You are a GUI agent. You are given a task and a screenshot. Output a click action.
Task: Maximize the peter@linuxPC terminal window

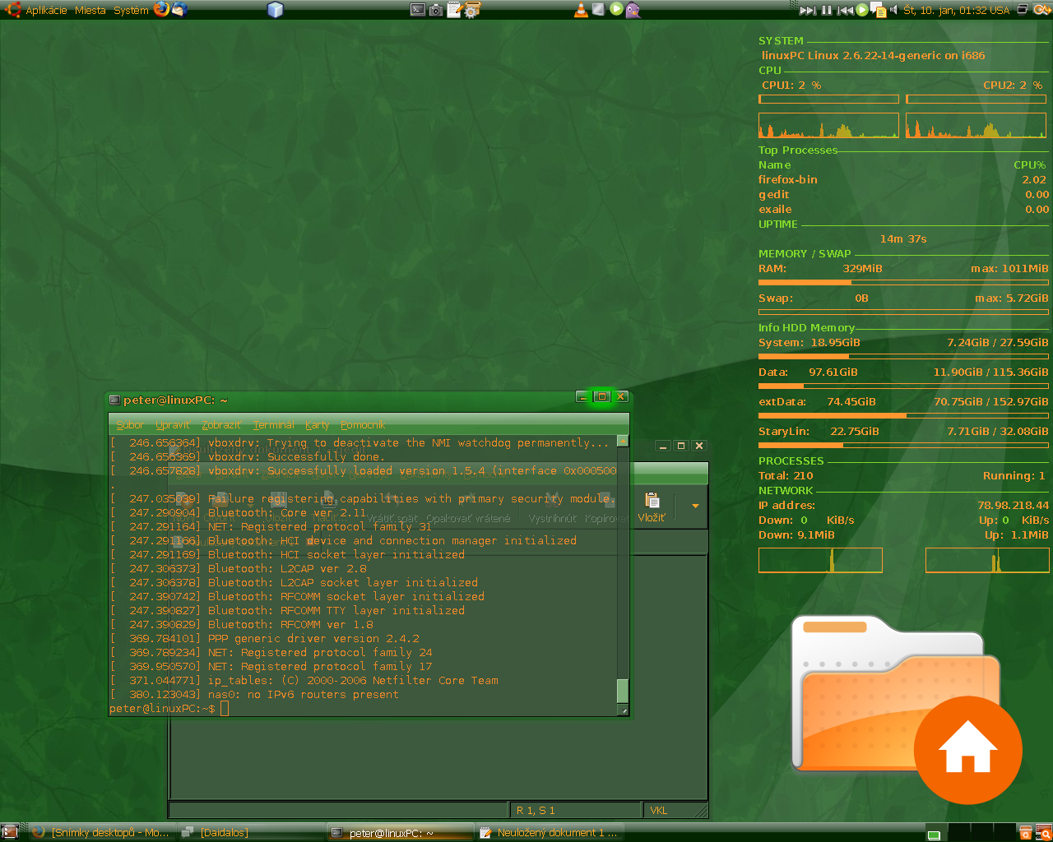pos(601,396)
